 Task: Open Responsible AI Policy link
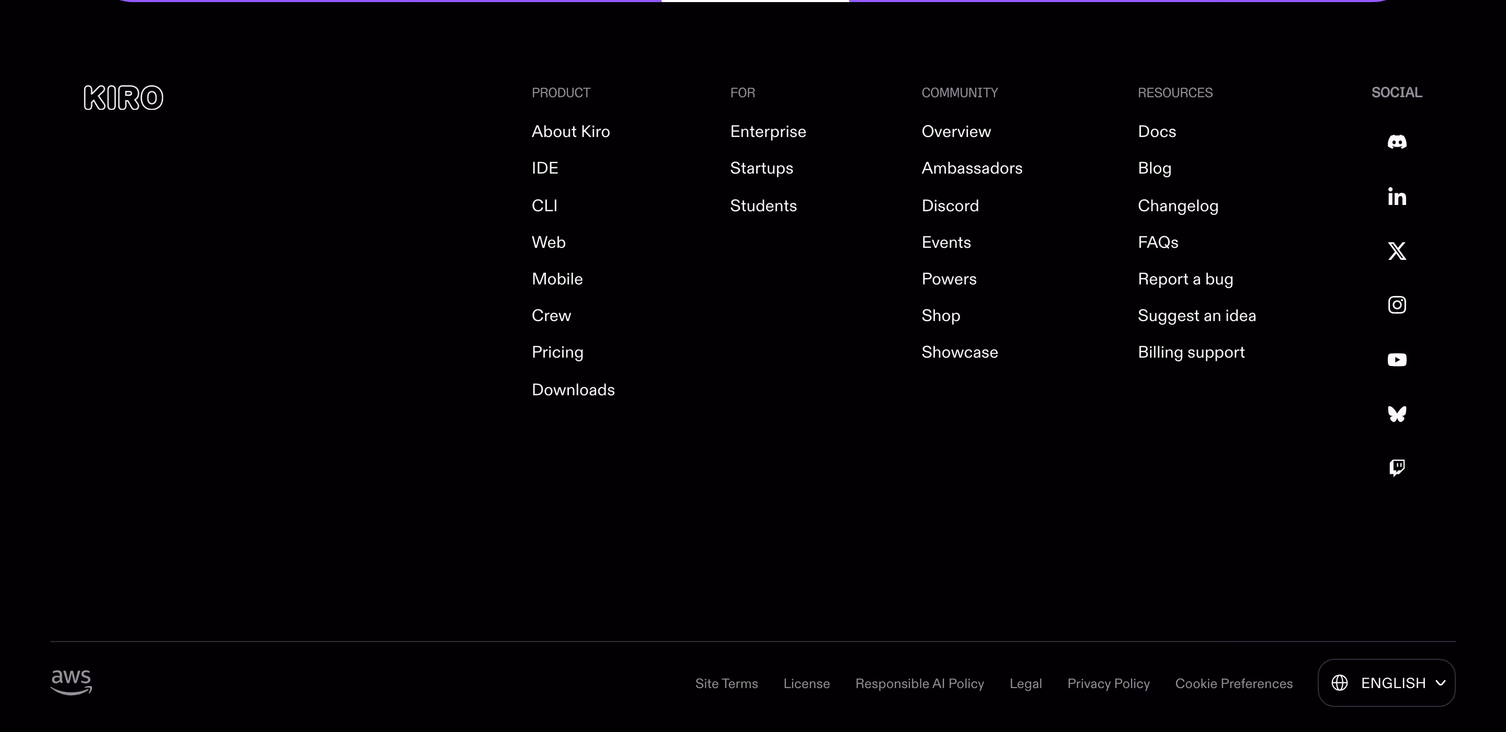click(919, 683)
